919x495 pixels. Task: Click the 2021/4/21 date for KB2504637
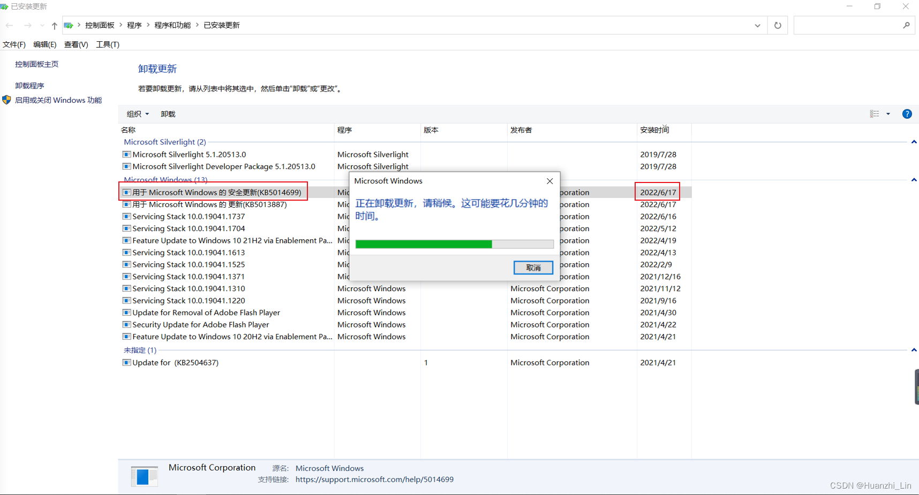pyautogui.click(x=658, y=362)
